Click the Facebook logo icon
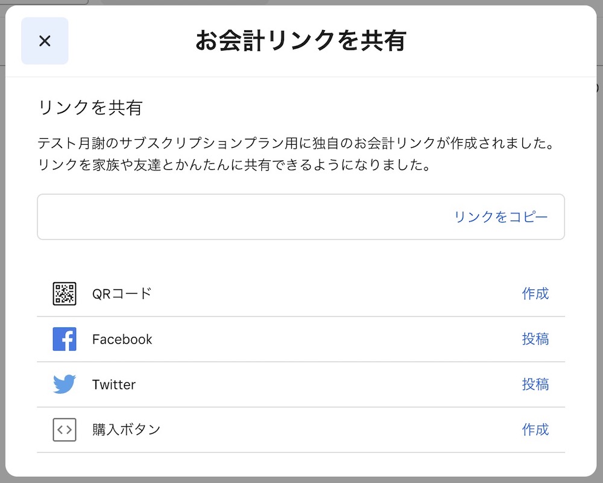Image resolution: width=603 pixels, height=483 pixels. click(x=65, y=339)
